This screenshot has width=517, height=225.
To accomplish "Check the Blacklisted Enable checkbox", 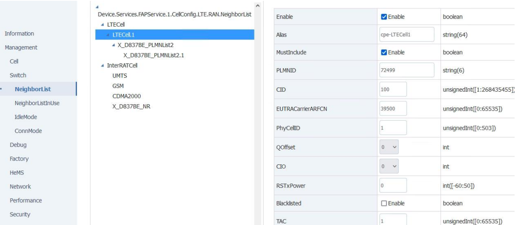I will [x=384, y=203].
